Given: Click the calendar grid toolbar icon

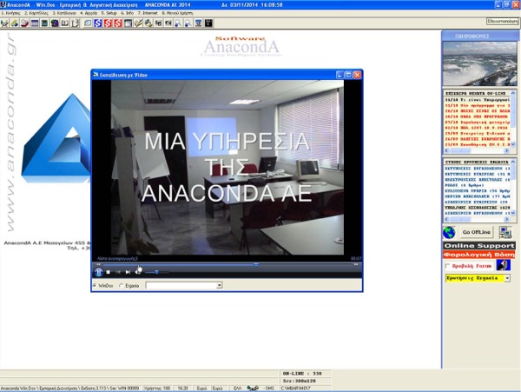Looking at the screenshot, I should [x=128, y=23].
